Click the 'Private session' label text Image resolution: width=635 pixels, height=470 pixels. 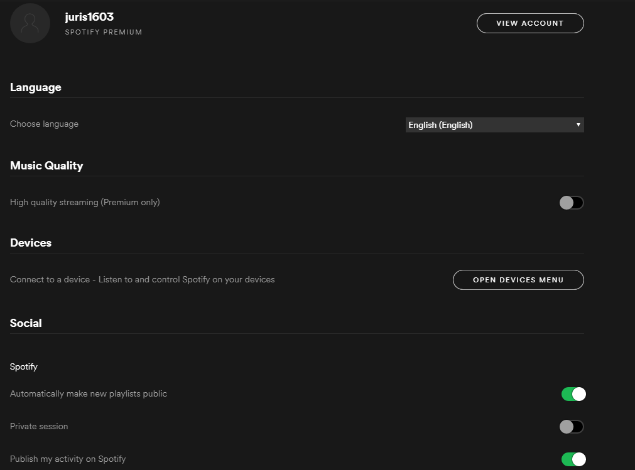click(39, 427)
